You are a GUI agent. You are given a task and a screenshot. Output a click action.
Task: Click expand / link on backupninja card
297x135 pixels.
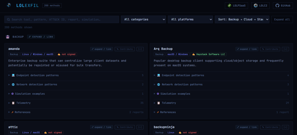247,127
